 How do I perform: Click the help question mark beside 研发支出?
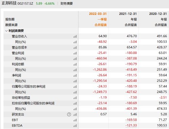(69, 114)
